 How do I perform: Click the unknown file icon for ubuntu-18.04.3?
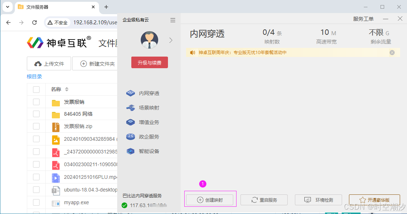[56, 191]
